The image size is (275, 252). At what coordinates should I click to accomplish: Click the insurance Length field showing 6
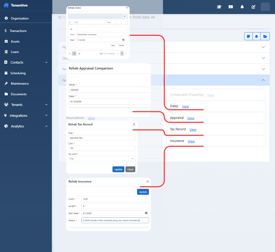click(115, 206)
